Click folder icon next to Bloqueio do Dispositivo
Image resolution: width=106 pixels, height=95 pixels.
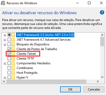(13, 44)
